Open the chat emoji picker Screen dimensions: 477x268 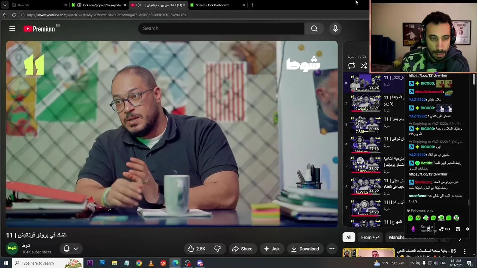tap(429, 229)
